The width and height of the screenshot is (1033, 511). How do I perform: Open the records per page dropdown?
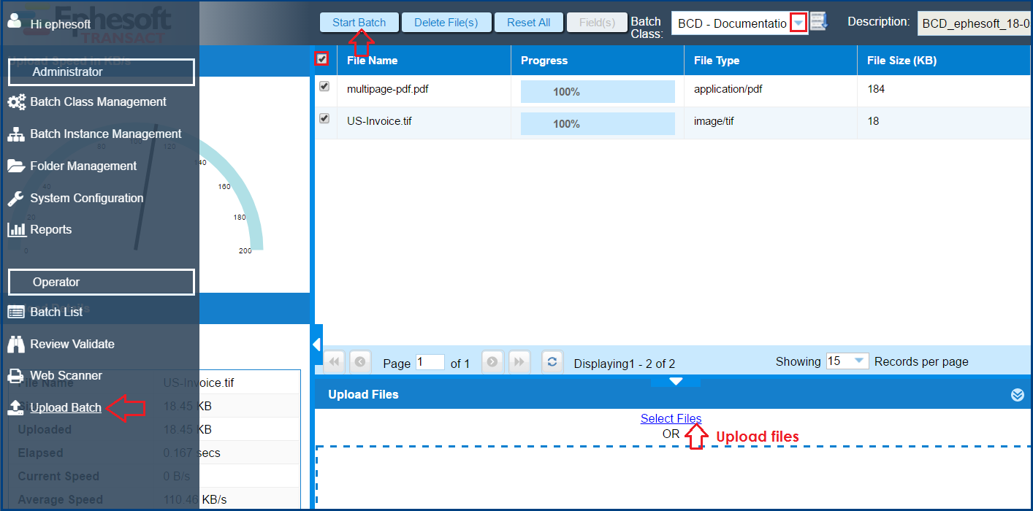[x=860, y=361]
